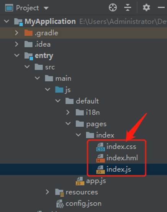Image resolution: width=167 pixels, height=212 pixels.
Task: Select the default tree item
Action: [x=87, y=101]
